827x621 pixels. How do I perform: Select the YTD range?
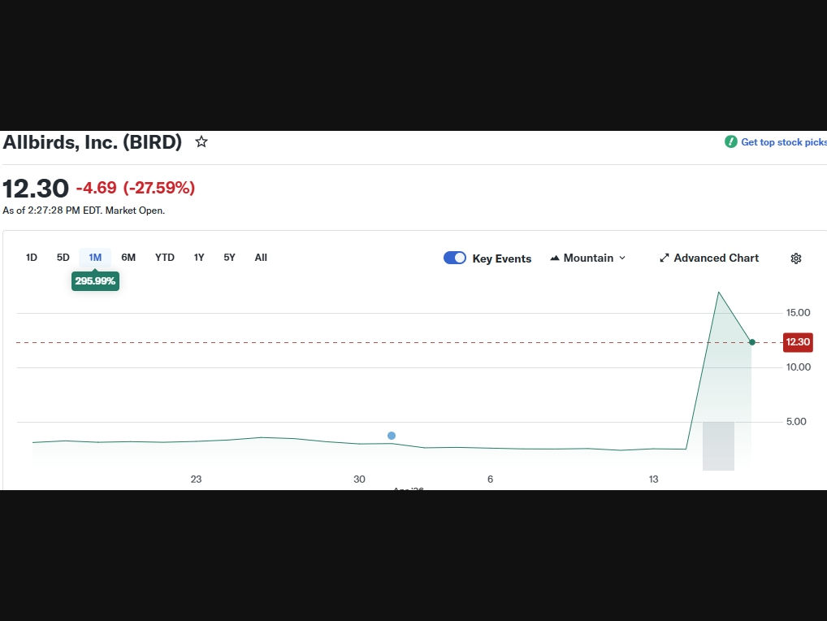[165, 258]
